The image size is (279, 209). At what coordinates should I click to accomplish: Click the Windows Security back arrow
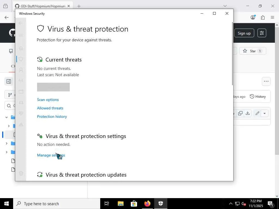(x=21, y=23)
